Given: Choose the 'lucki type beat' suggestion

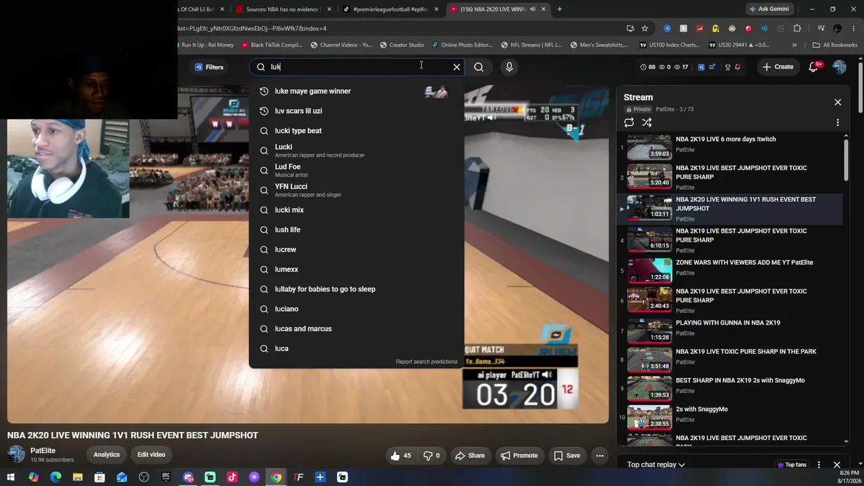Looking at the screenshot, I should point(356,131).
